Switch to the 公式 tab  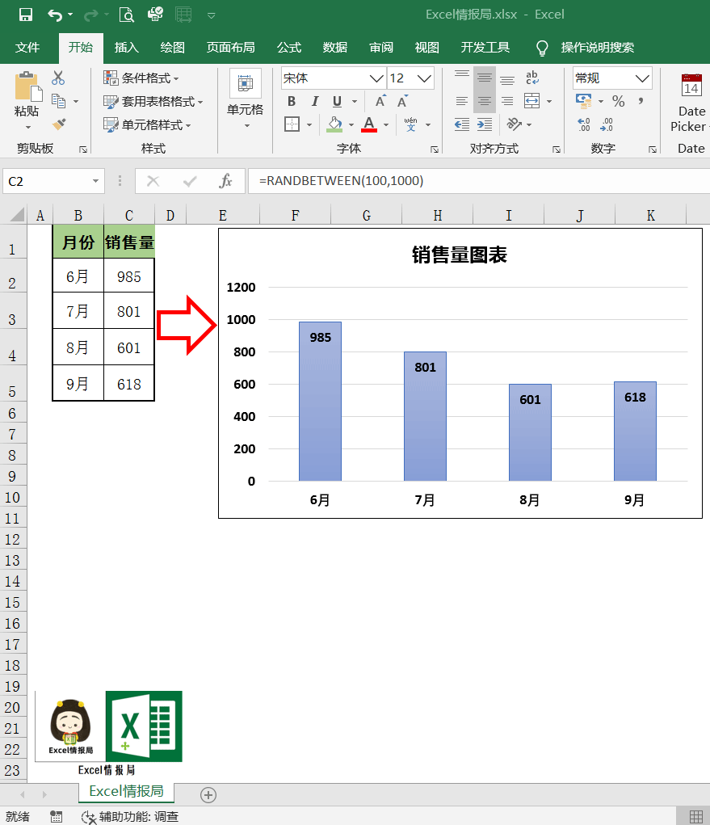289,48
